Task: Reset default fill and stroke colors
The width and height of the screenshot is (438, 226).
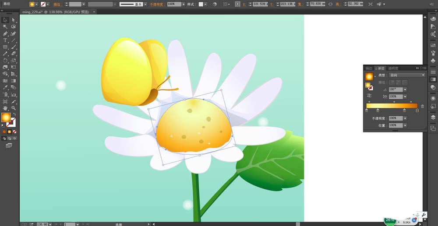Action: (3, 125)
